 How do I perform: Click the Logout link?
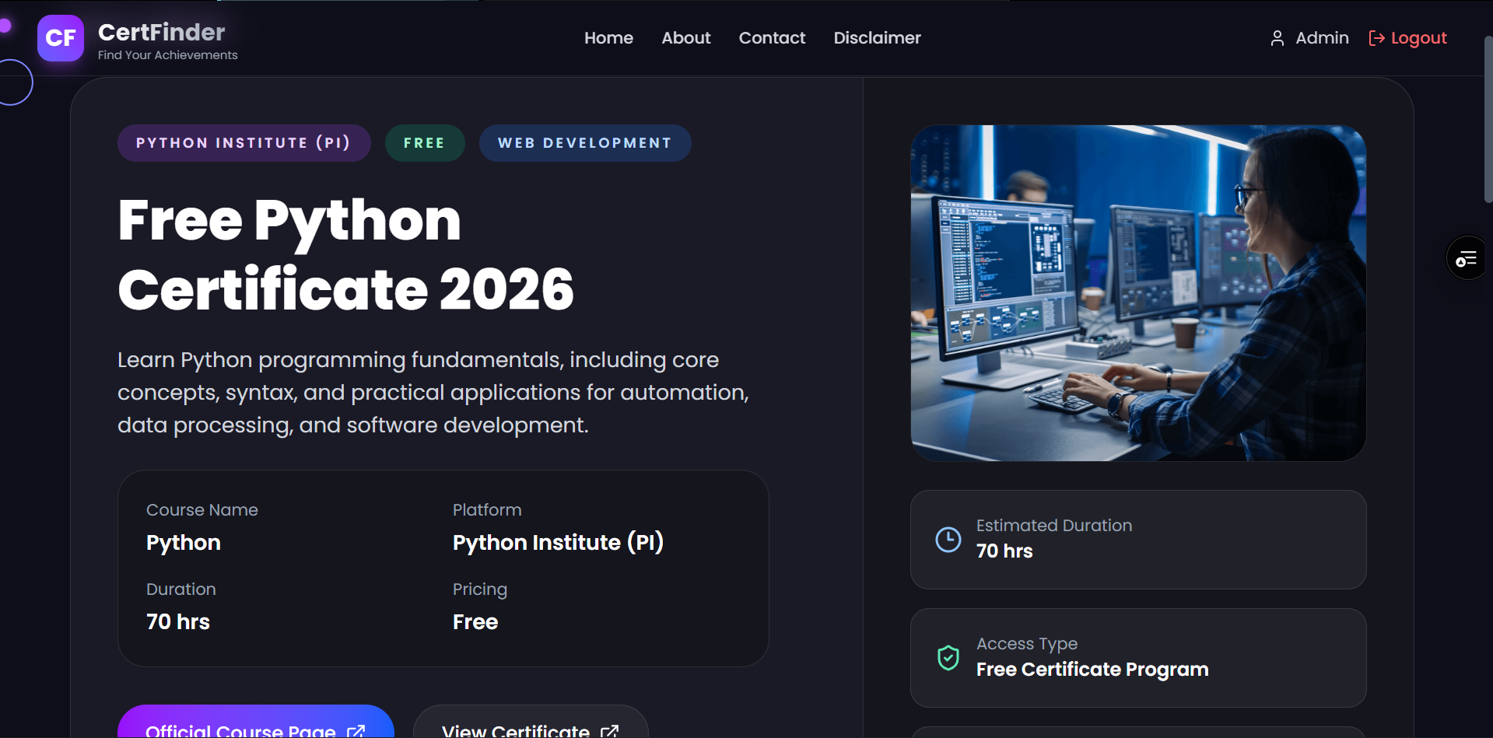coord(1408,38)
